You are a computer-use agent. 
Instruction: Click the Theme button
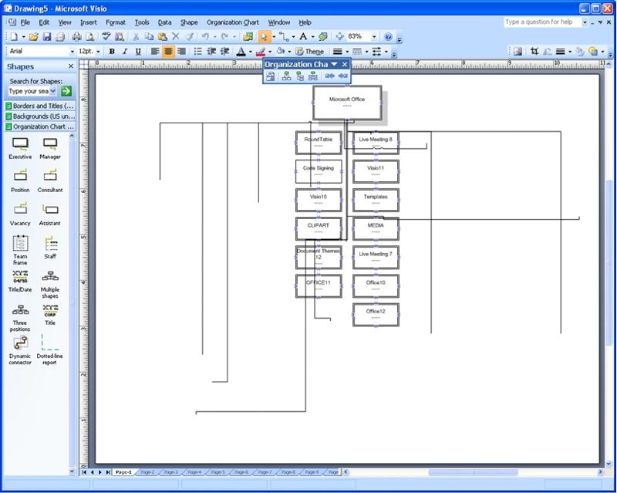[310, 52]
